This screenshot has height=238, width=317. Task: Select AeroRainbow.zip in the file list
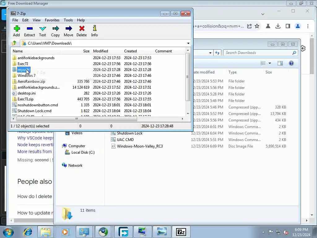[31, 82]
